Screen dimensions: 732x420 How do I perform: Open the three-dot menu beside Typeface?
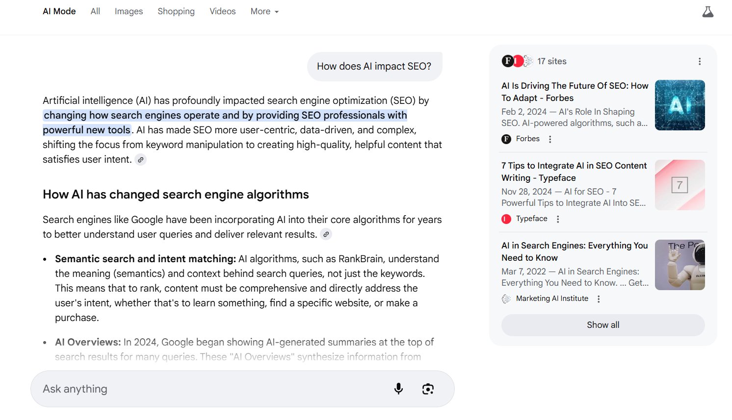(558, 219)
